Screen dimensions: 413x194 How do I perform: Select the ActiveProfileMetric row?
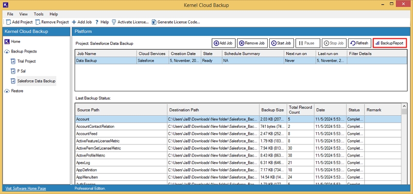(238, 156)
